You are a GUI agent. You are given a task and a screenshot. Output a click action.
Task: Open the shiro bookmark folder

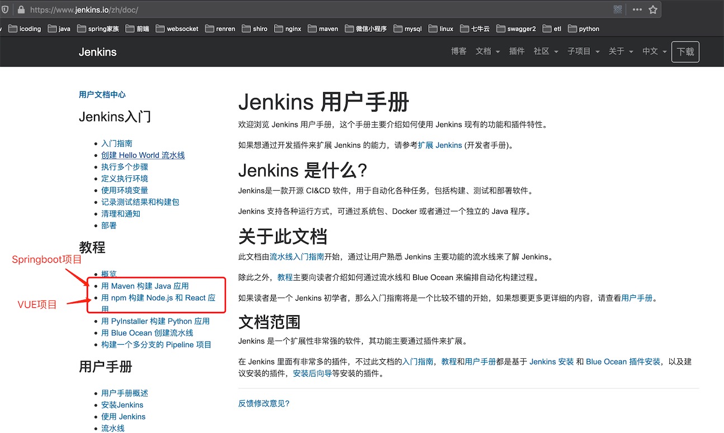pyautogui.click(x=255, y=28)
